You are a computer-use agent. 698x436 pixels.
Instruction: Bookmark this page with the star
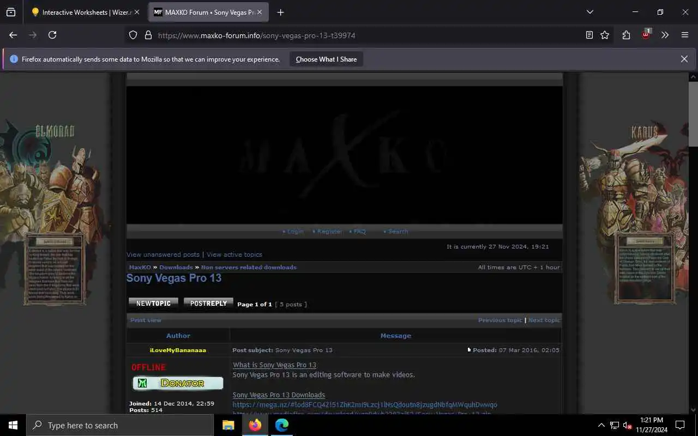click(x=605, y=35)
